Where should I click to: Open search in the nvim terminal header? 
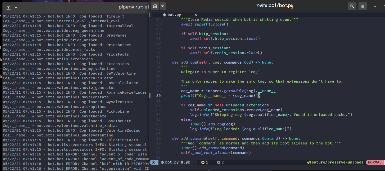click(352, 6)
